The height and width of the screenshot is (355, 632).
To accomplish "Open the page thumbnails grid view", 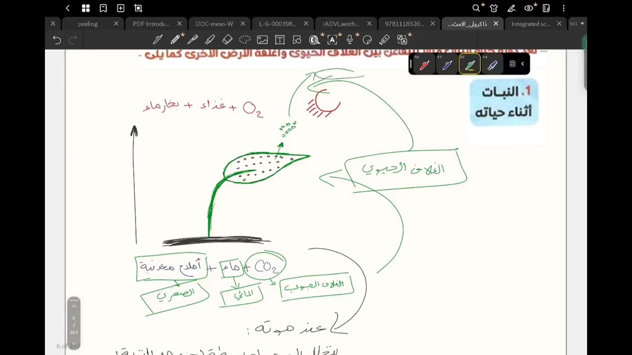I will point(85,8).
